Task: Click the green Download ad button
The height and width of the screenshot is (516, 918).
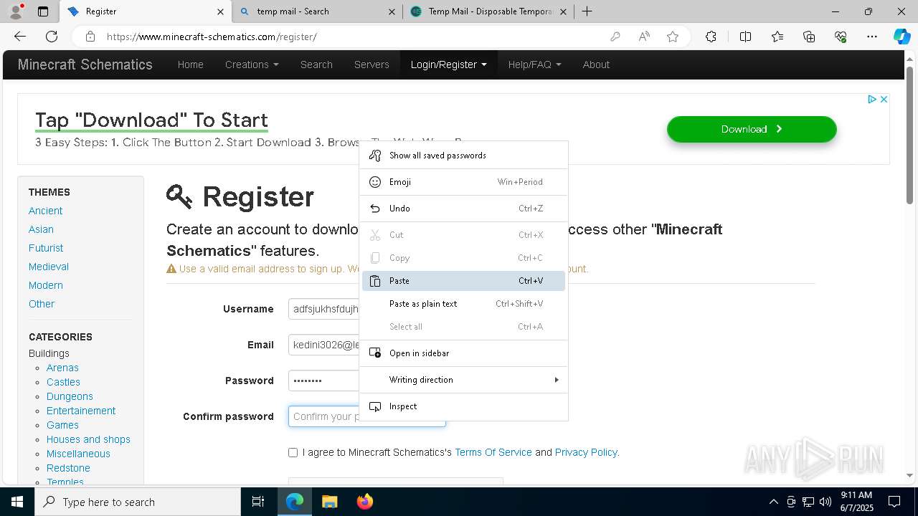Action: click(752, 129)
